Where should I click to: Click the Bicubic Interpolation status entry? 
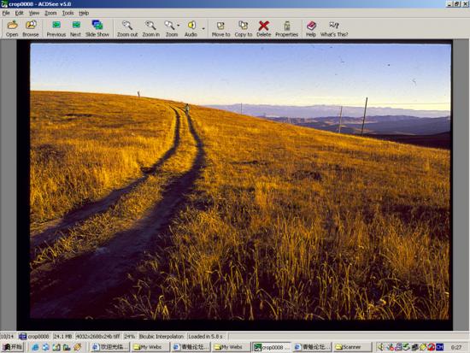(162, 337)
